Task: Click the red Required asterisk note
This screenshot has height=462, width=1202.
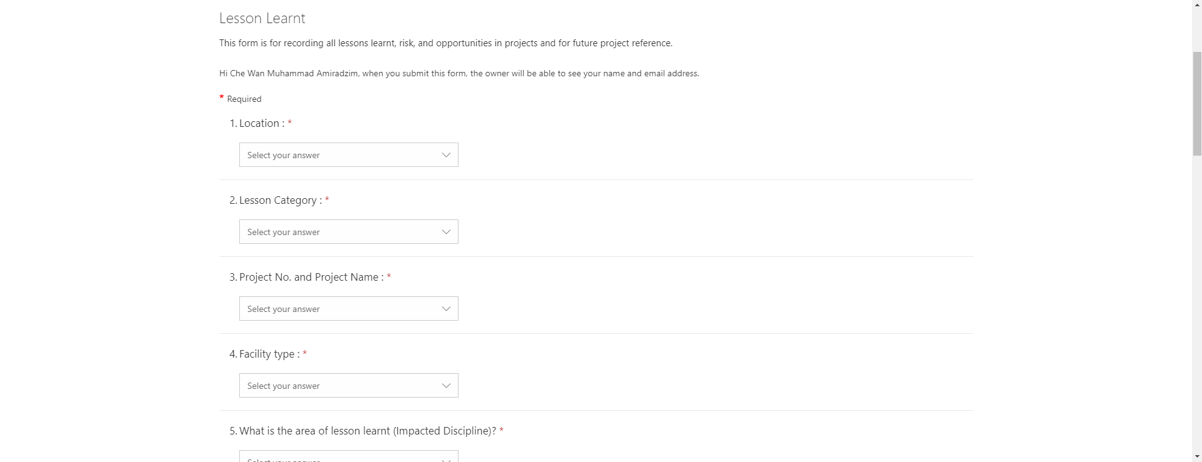Action: (x=241, y=98)
